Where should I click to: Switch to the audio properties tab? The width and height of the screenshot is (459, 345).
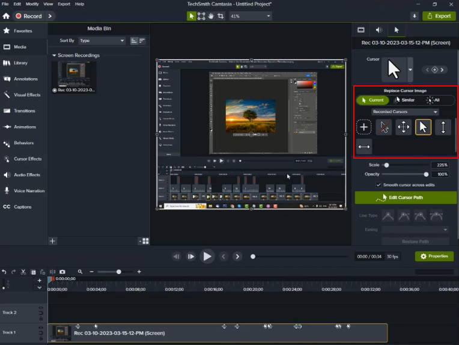click(x=378, y=29)
